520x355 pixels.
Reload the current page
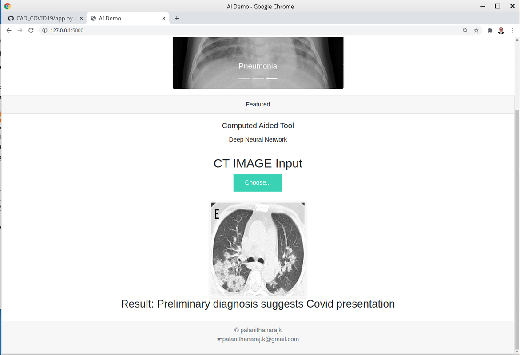[x=31, y=30]
